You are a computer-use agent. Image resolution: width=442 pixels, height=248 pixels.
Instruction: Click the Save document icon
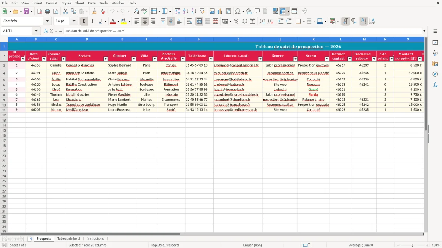click(x=26, y=11)
